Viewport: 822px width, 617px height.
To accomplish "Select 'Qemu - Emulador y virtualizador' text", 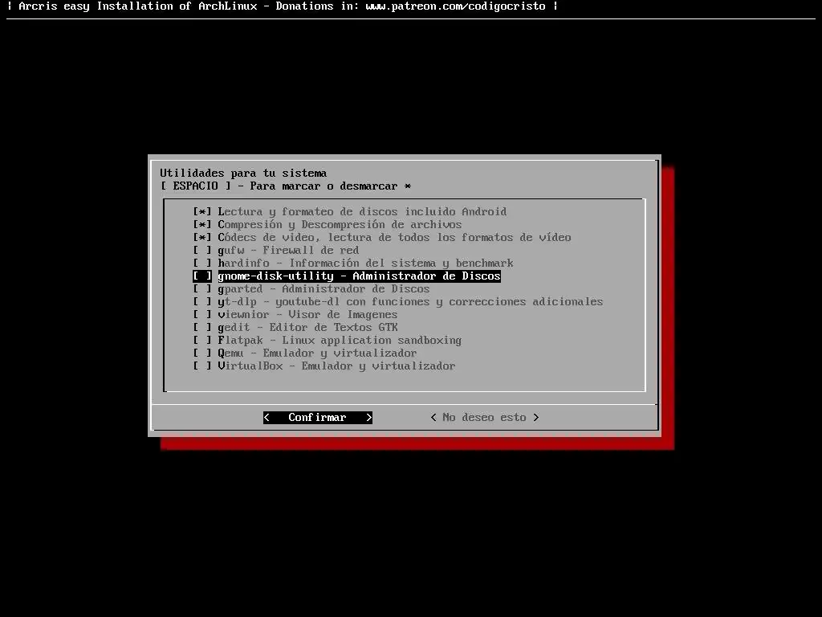I will click(317, 353).
